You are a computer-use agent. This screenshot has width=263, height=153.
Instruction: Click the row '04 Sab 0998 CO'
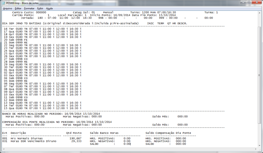coord(16,78)
